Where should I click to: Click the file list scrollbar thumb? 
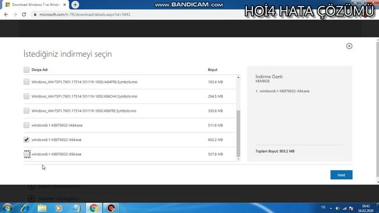[x=238, y=134]
